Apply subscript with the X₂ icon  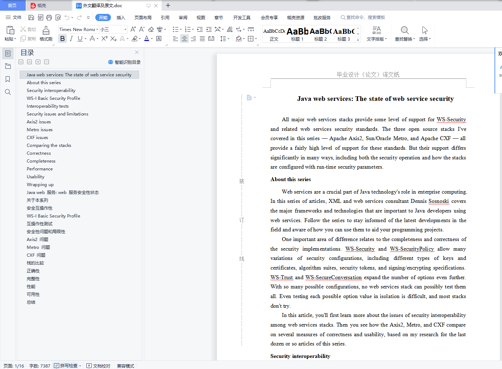click(x=113, y=39)
